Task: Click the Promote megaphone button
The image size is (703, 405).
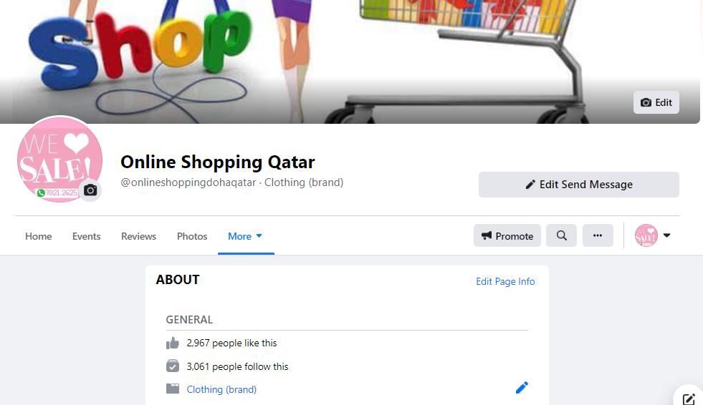Action: click(x=507, y=235)
